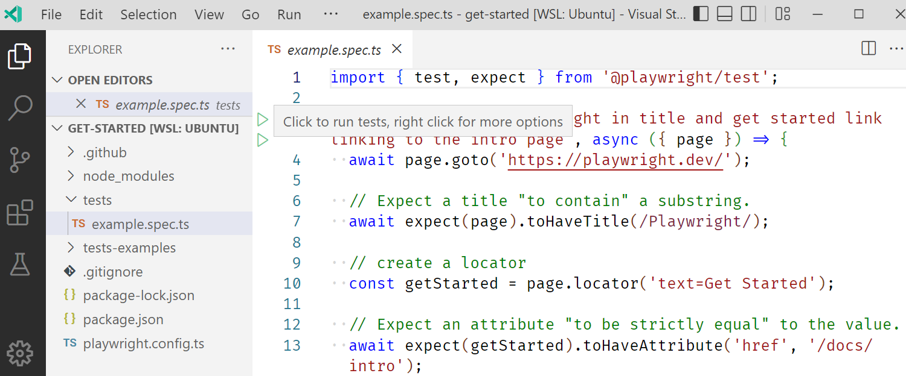Run test via upper green play icon

coord(262,119)
